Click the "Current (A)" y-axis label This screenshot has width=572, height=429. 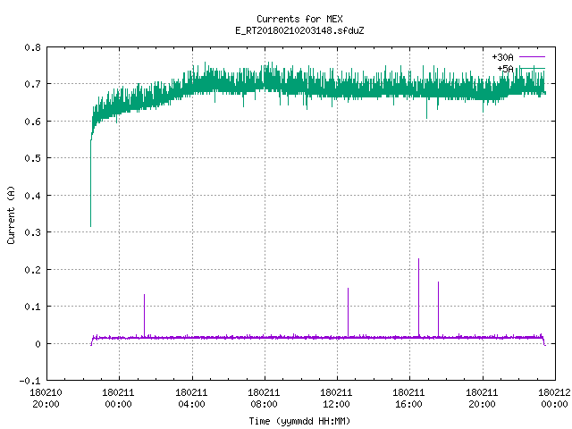(x=11, y=214)
